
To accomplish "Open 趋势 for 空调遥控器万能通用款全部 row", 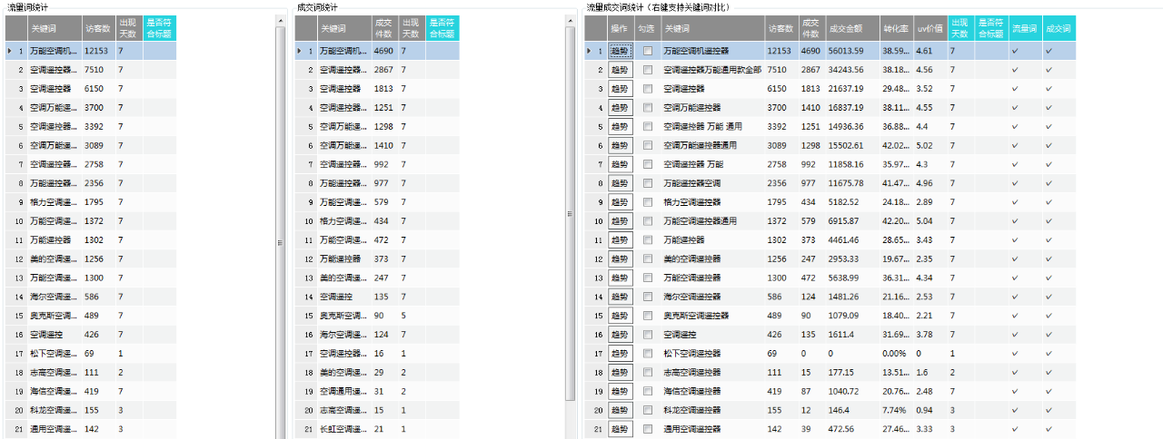I will (620, 70).
